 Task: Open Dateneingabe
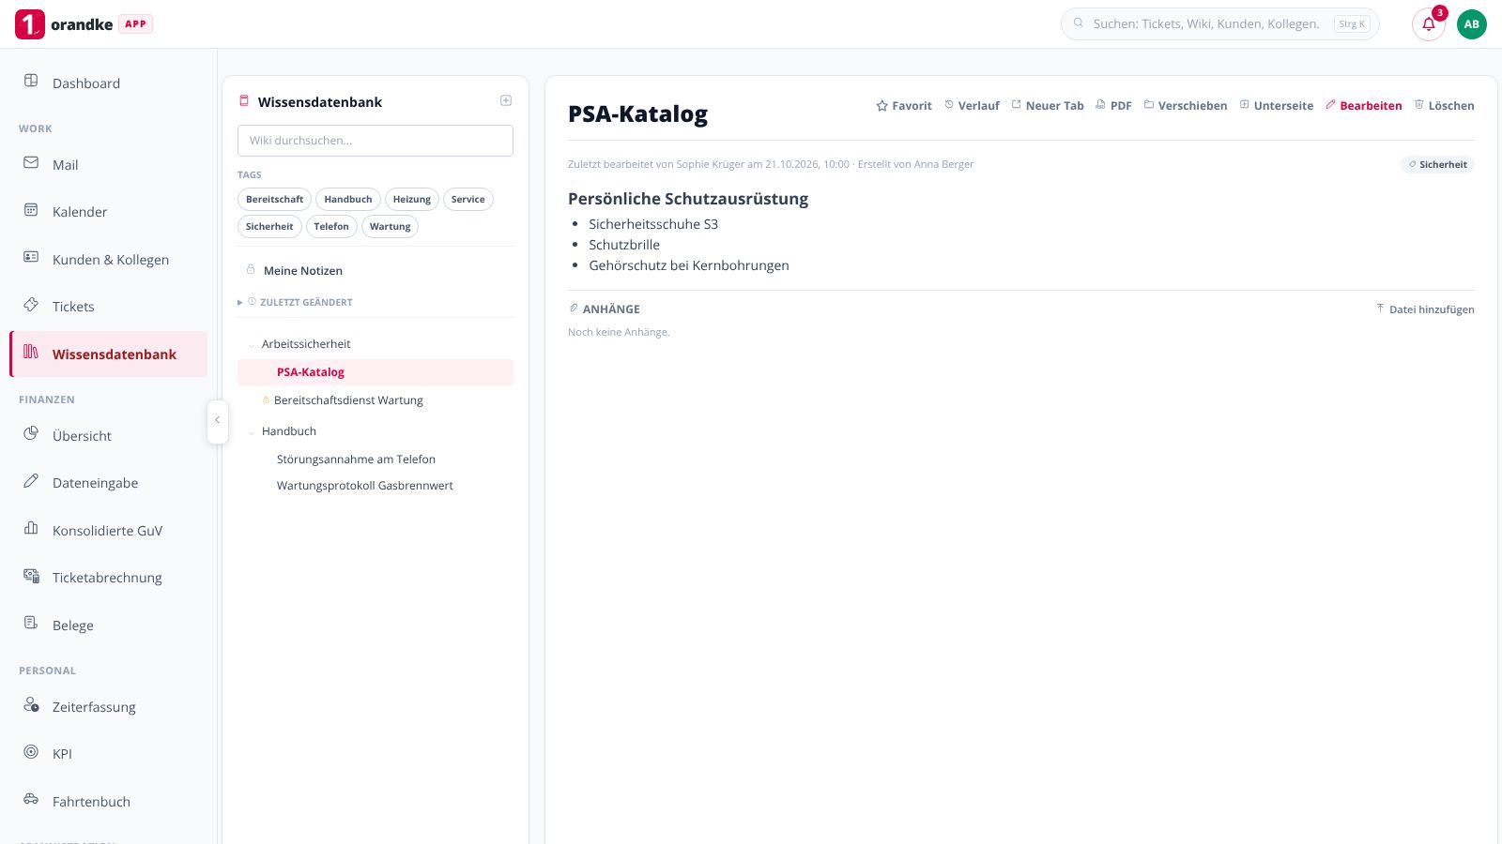(x=108, y=483)
